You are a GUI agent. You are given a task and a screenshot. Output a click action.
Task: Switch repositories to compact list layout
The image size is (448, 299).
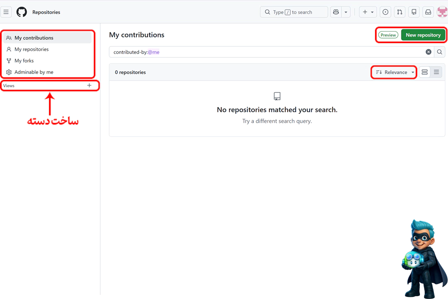[436, 72]
